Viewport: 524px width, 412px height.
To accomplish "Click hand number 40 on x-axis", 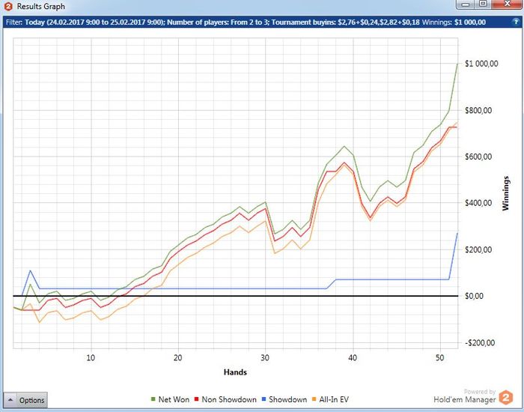I will pyautogui.click(x=353, y=358).
